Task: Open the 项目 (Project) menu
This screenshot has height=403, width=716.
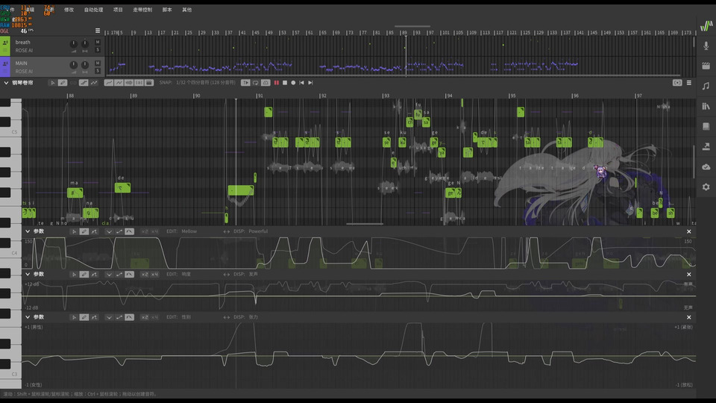Action: pyautogui.click(x=118, y=10)
